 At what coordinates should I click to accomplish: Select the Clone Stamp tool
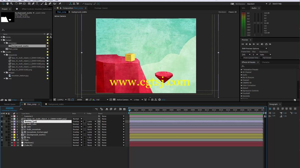(x=46, y=4)
